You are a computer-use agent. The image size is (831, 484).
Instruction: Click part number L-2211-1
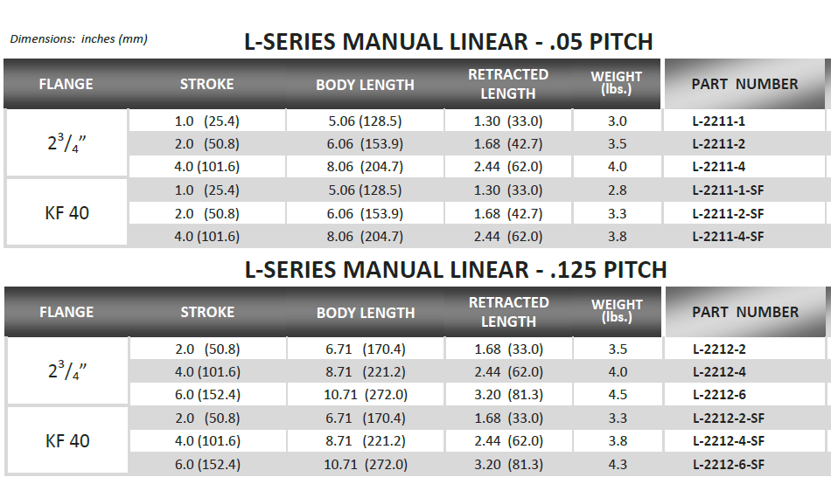click(x=718, y=121)
